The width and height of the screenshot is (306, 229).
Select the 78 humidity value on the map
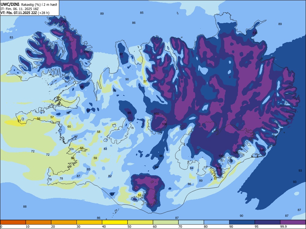(x=61, y=178)
